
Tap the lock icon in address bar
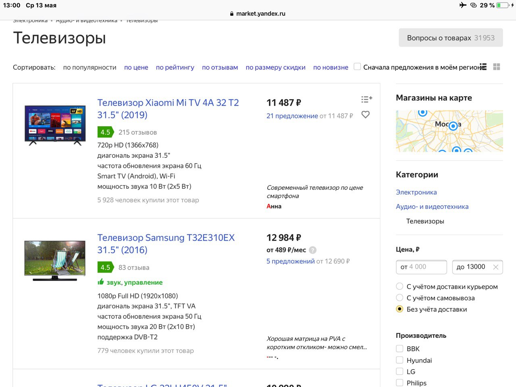point(232,14)
